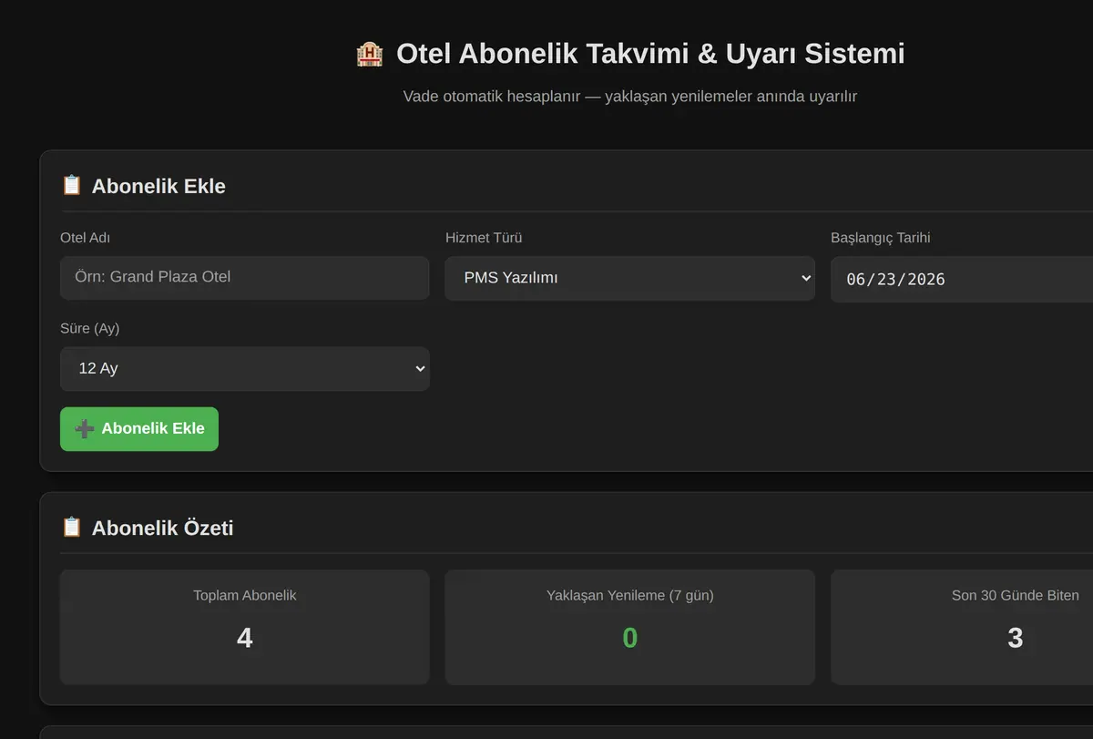Click the Süre (Ay) label
The width and height of the screenshot is (1093, 739).
point(90,328)
